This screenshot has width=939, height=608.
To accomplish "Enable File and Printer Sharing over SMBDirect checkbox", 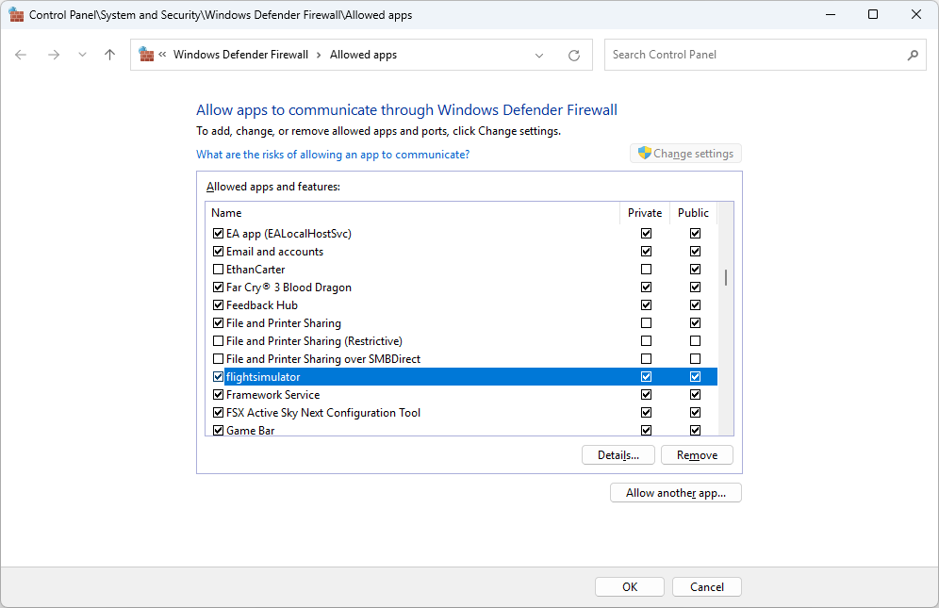I will click(218, 359).
